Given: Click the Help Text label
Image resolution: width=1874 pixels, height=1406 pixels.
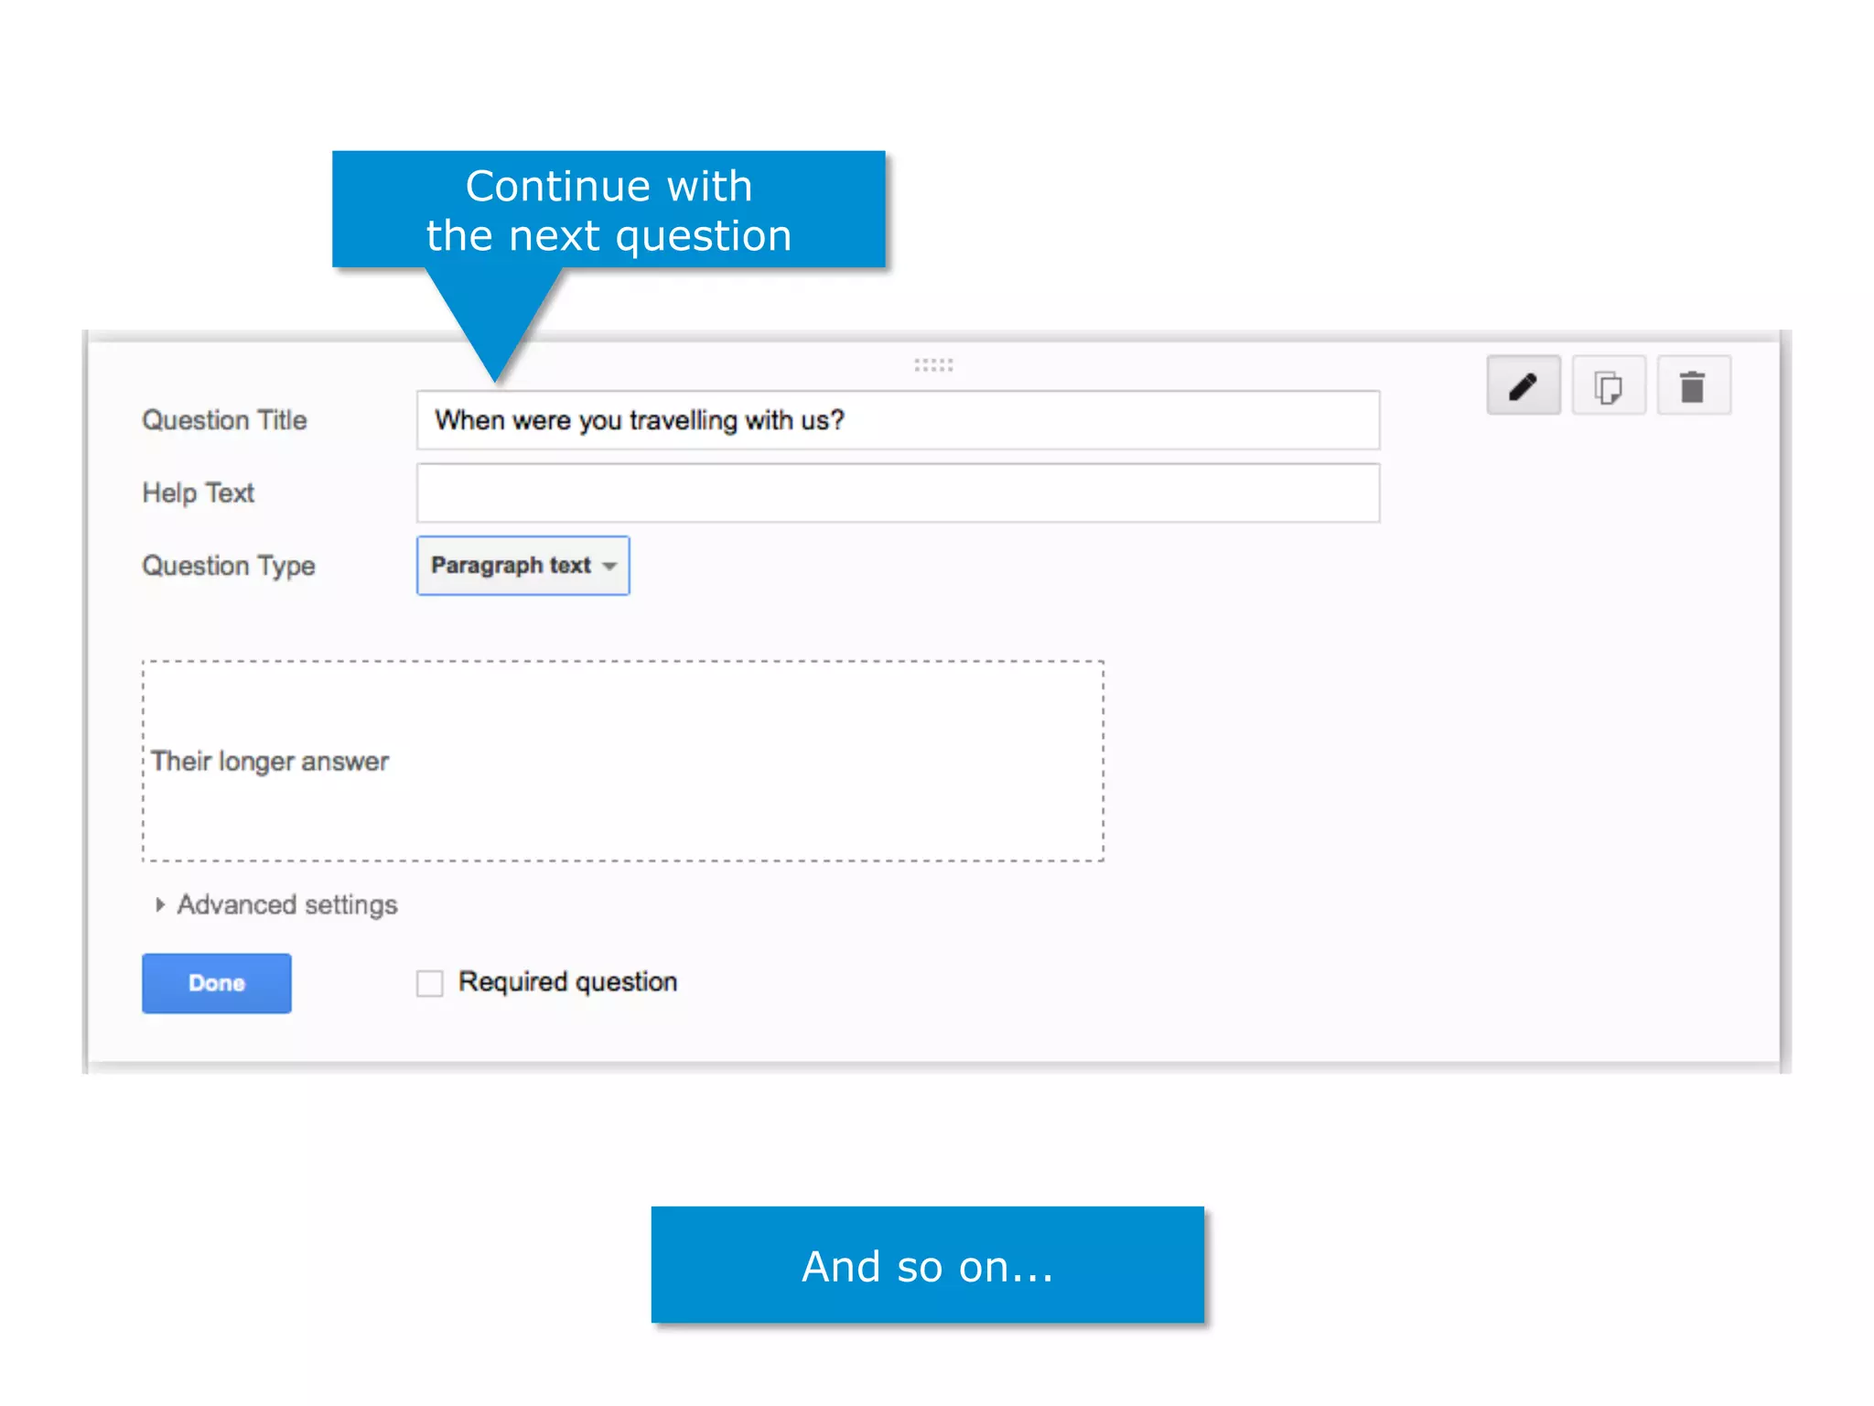Looking at the screenshot, I should click(198, 493).
